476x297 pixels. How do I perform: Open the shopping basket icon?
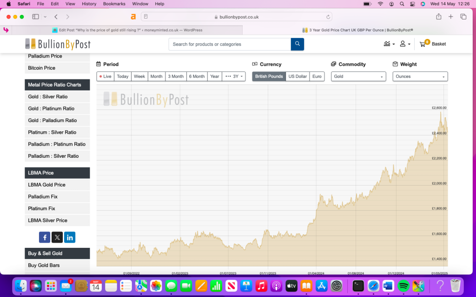click(x=423, y=44)
